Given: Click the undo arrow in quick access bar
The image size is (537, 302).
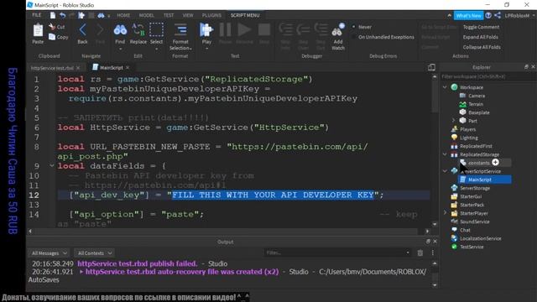Looking at the screenshot, I should tap(62, 15).
